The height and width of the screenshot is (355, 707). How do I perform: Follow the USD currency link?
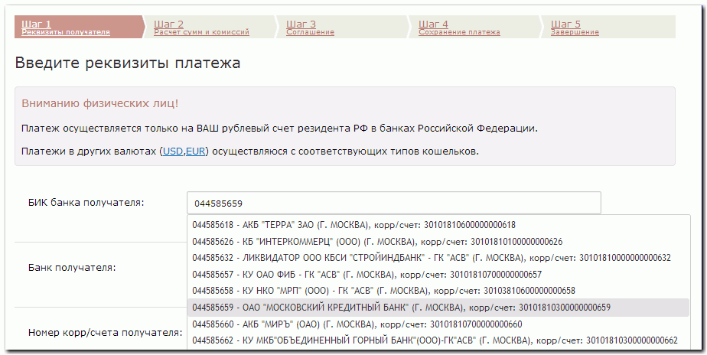coord(172,151)
